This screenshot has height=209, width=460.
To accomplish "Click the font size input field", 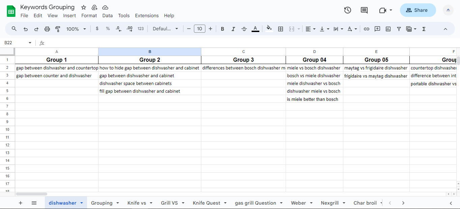I will click(x=200, y=29).
